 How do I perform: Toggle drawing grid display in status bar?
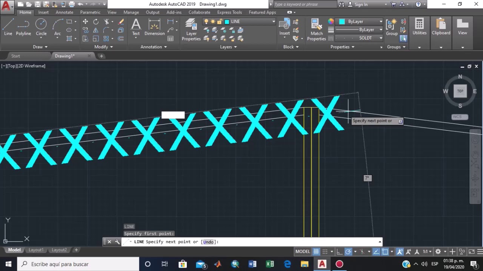click(316, 251)
